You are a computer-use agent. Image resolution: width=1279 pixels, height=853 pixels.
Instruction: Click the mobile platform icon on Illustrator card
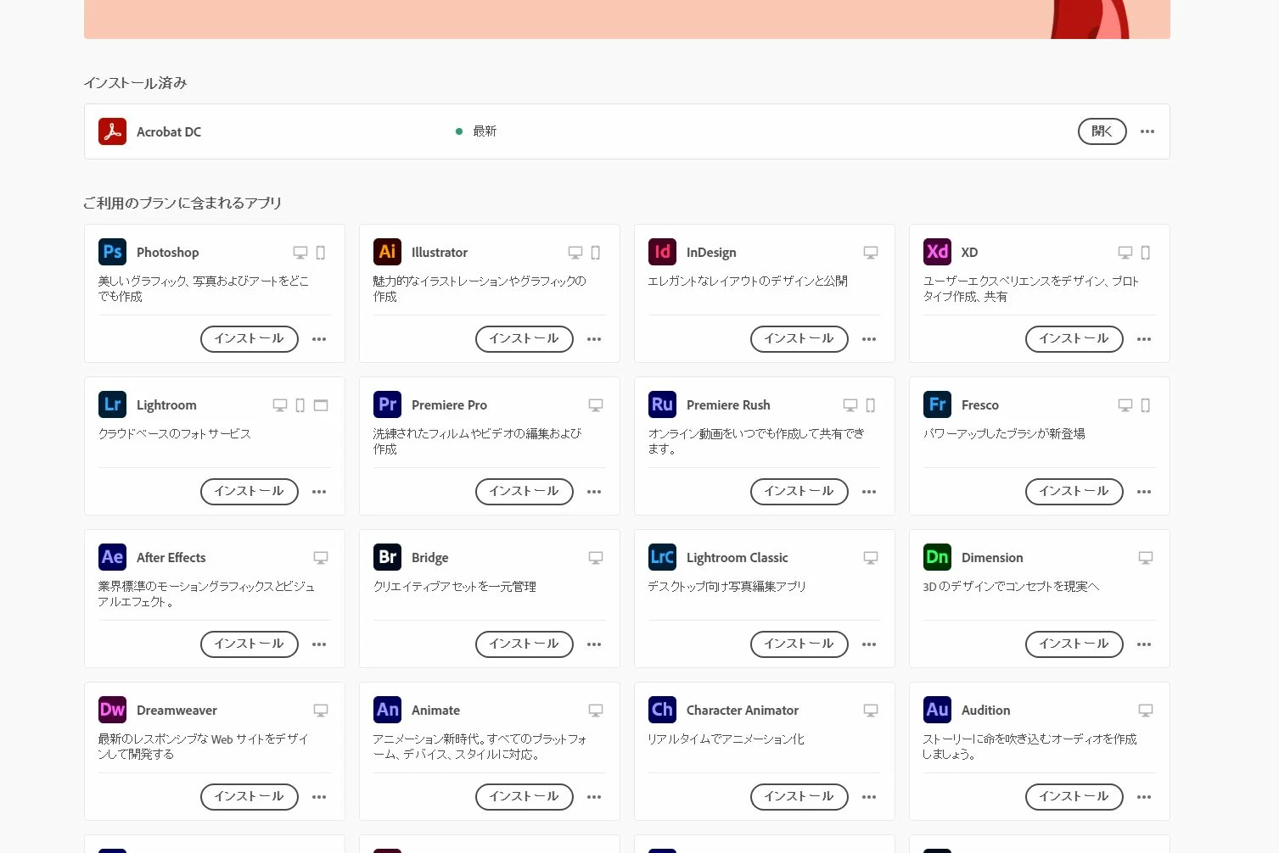click(596, 253)
